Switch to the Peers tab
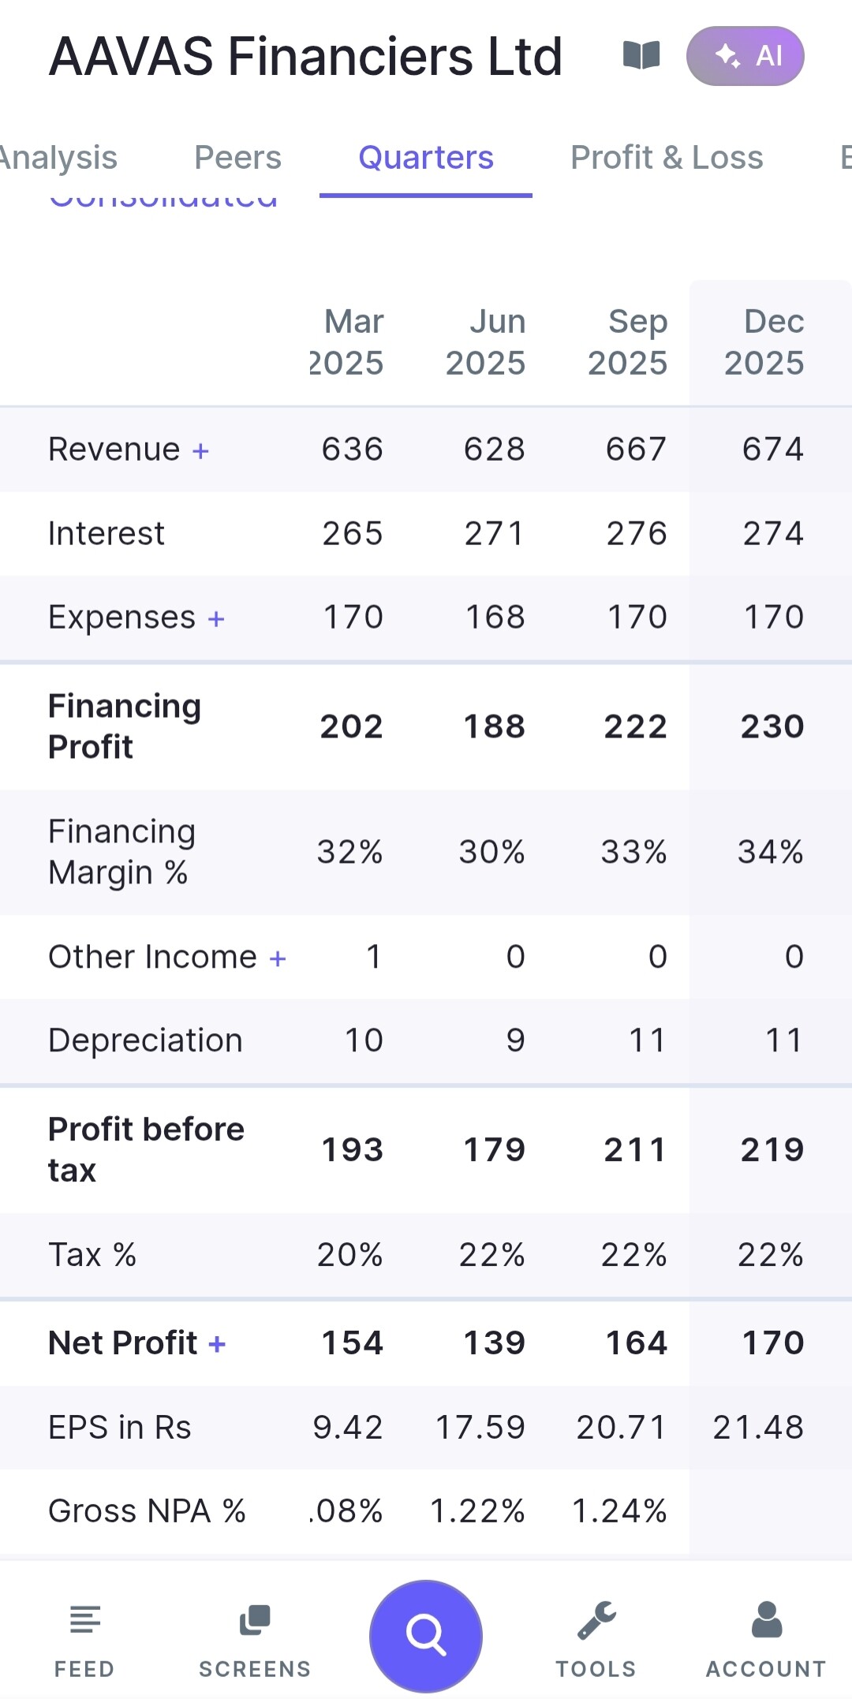The width and height of the screenshot is (852, 1699). [x=237, y=158]
